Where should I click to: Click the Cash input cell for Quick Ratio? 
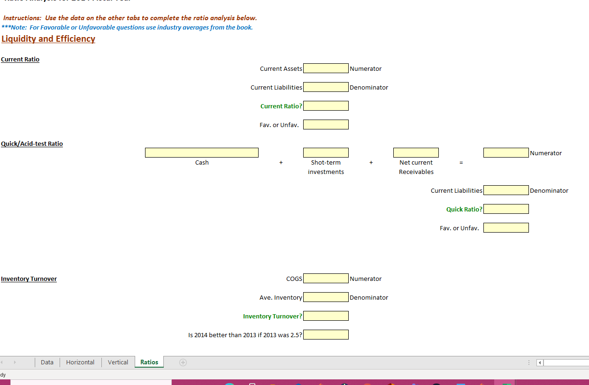(202, 152)
